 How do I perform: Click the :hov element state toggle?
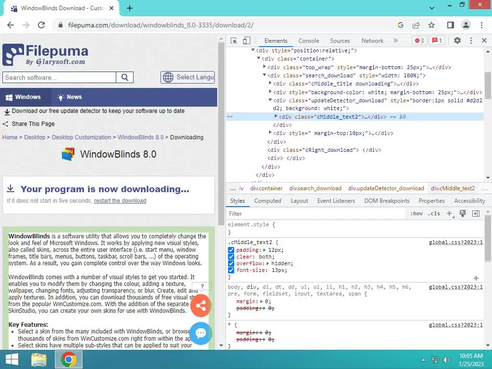tap(417, 214)
